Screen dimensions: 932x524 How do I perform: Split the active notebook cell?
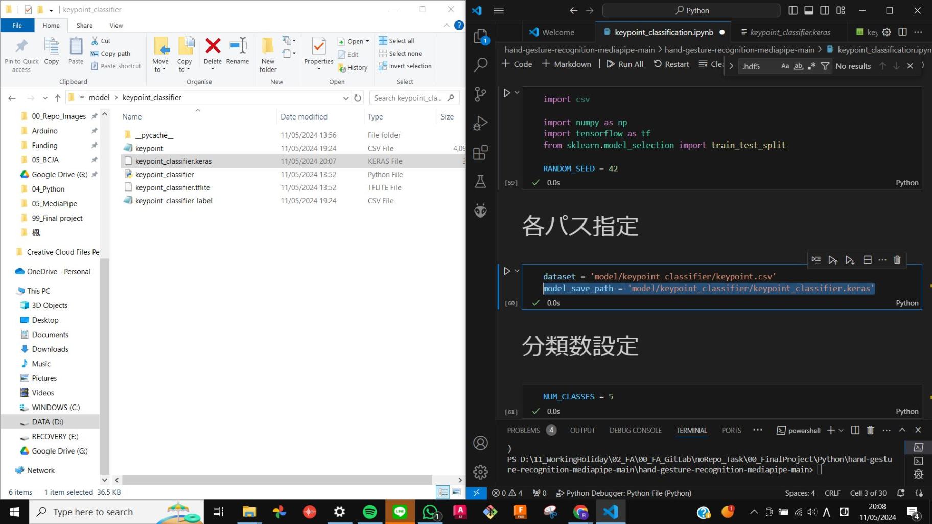coord(867,260)
